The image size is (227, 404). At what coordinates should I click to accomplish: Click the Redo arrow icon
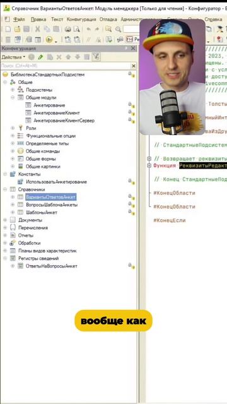point(96,29)
